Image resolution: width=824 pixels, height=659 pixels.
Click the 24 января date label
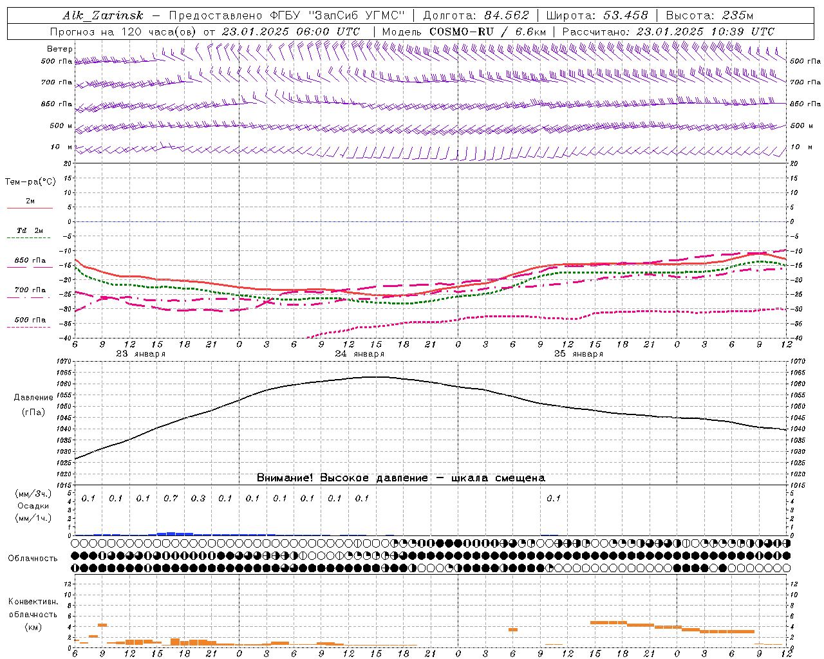coord(359,354)
